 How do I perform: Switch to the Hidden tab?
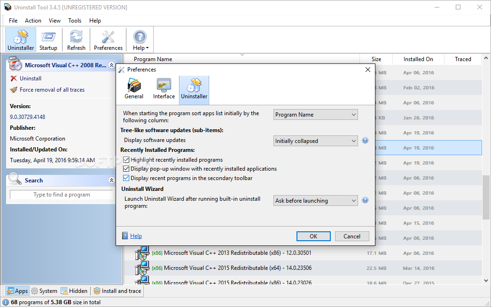click(74, 291)
